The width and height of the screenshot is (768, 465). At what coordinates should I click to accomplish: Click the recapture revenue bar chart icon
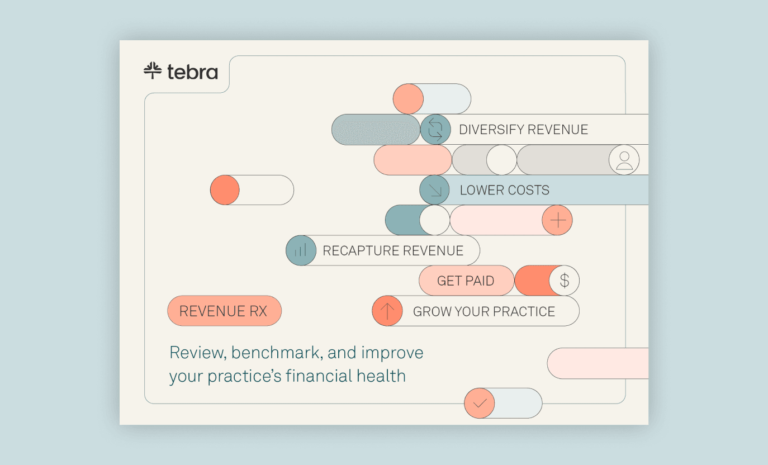pos(301,250)
